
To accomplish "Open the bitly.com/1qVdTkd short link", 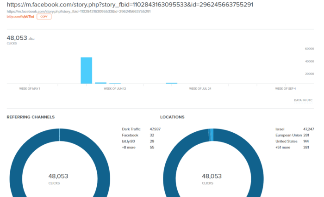I will tap(20, 17).
